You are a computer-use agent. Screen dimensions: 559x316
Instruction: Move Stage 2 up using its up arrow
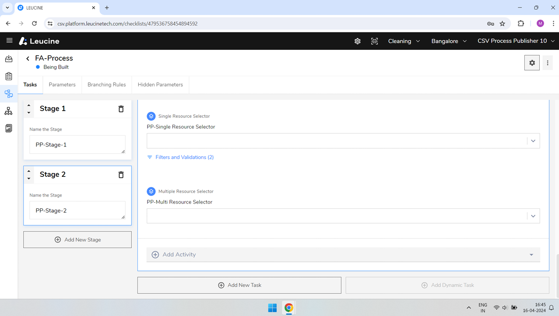(x=28, y=171)
